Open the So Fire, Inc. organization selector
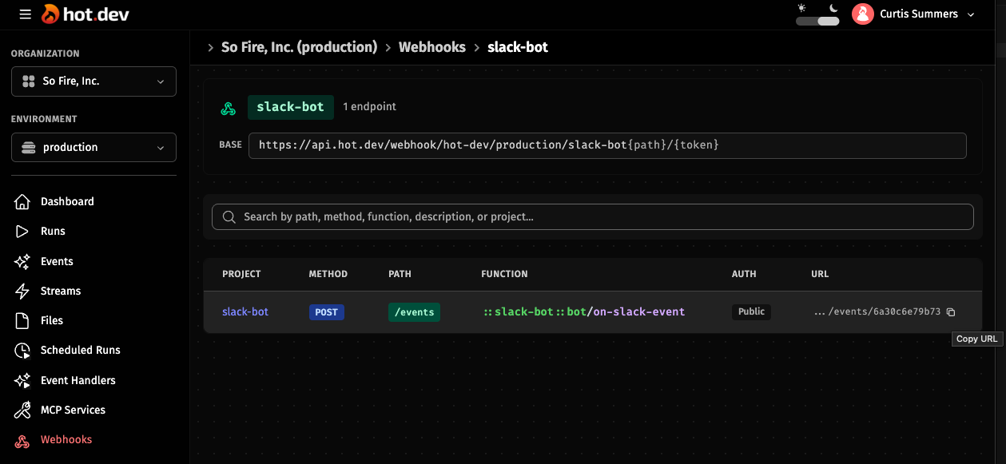Image resolution: width=1006 pixels, height=464 pixels. pos(93,81)
